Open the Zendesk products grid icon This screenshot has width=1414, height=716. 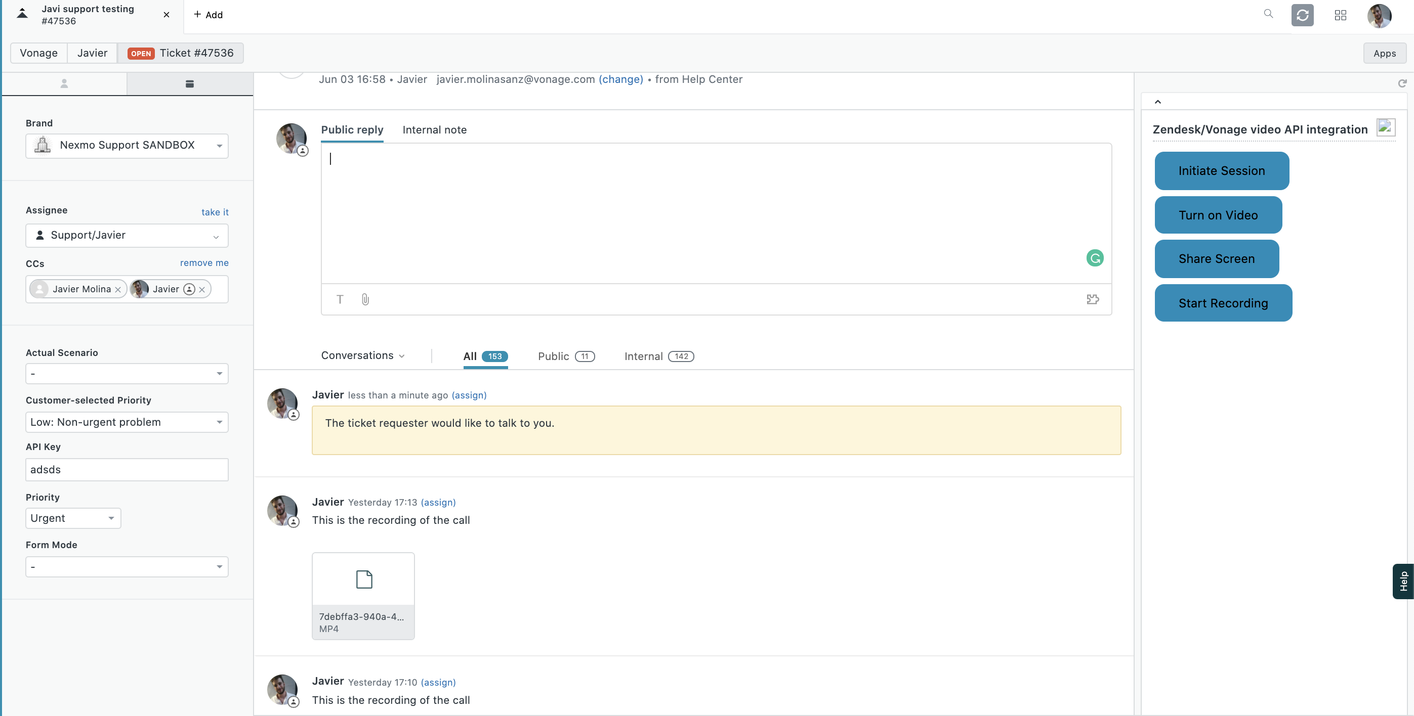click(x=1340, y=15)
